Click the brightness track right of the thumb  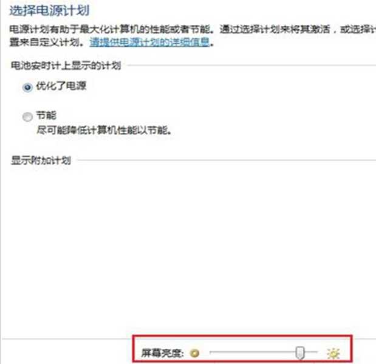click(x=311, y=352)
